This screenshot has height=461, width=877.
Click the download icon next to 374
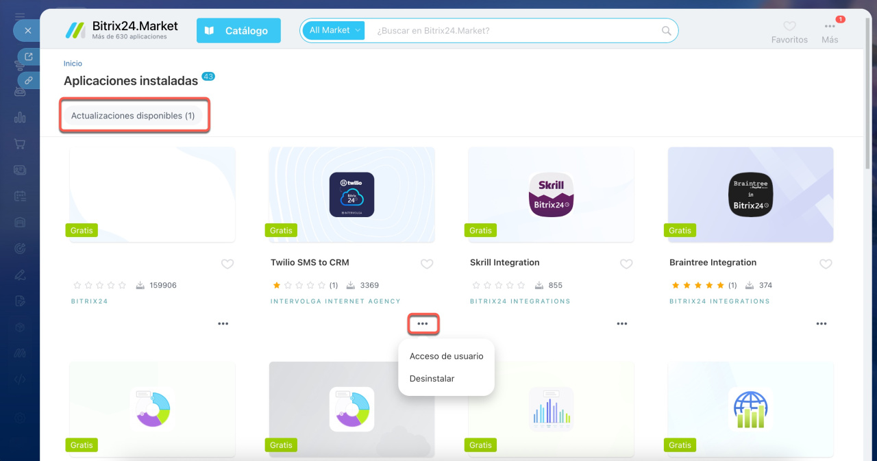[750, 285]
